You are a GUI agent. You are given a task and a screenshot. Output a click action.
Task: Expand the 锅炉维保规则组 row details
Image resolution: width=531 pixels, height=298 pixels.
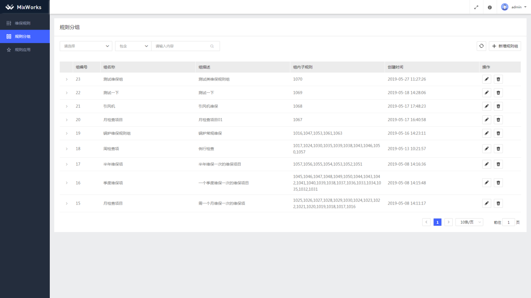67,134
